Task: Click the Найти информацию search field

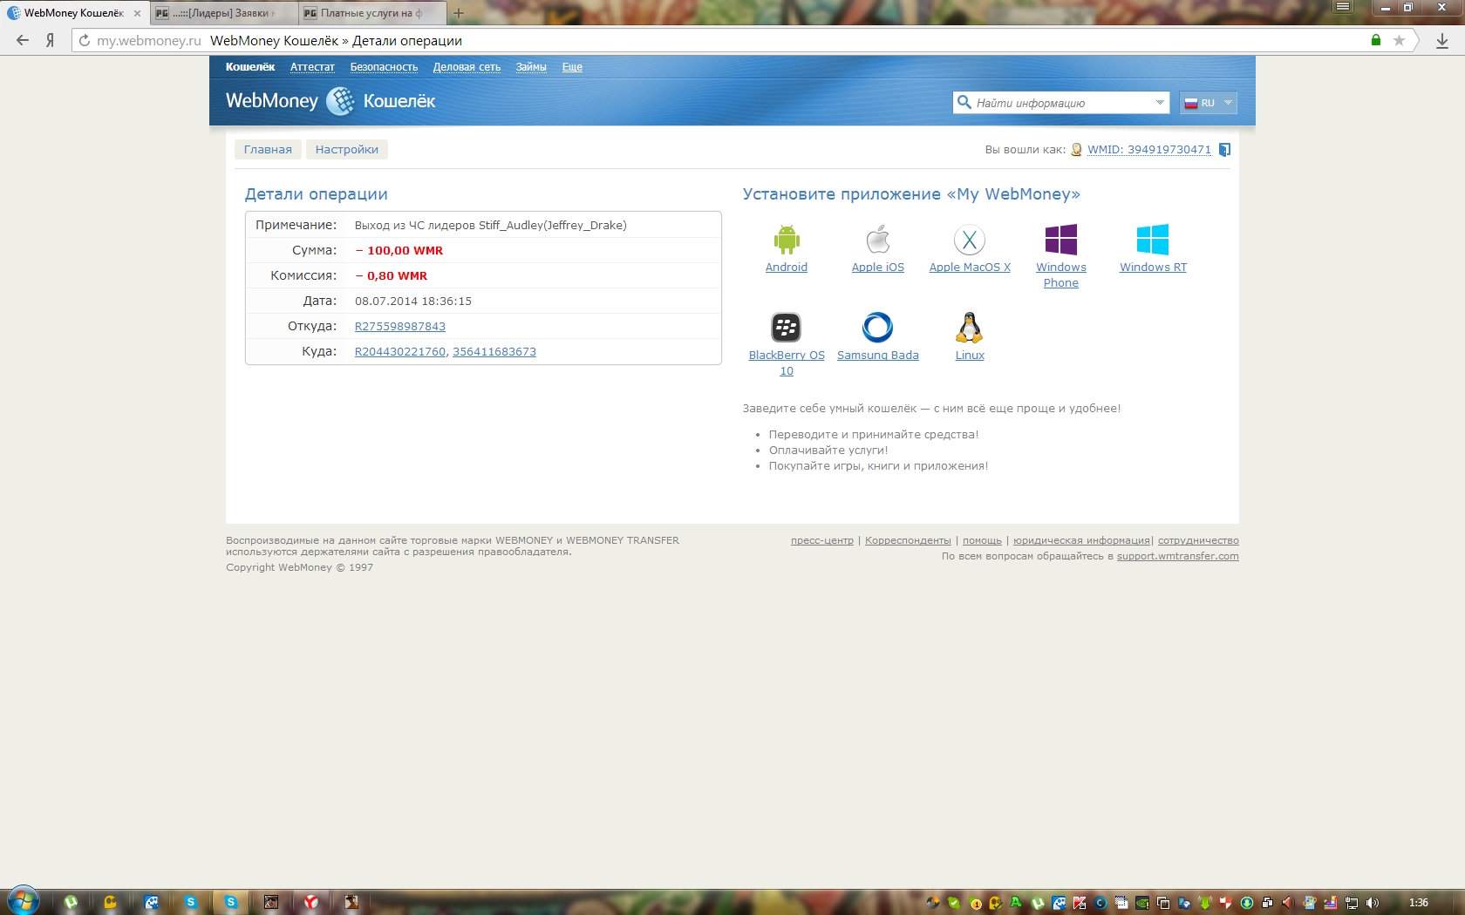Action: 1061,103
